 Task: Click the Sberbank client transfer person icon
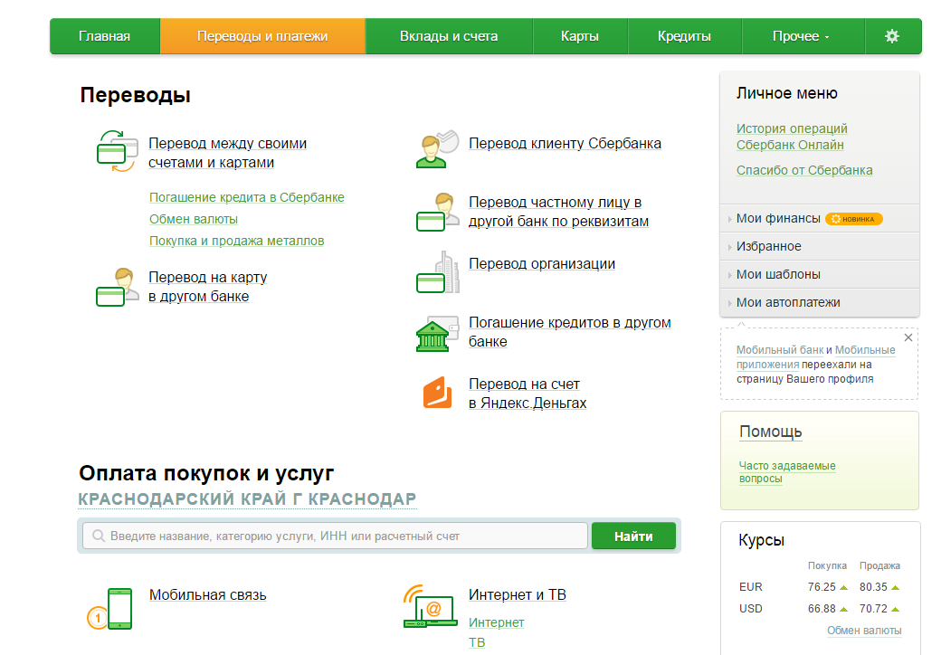pos(438,148)
